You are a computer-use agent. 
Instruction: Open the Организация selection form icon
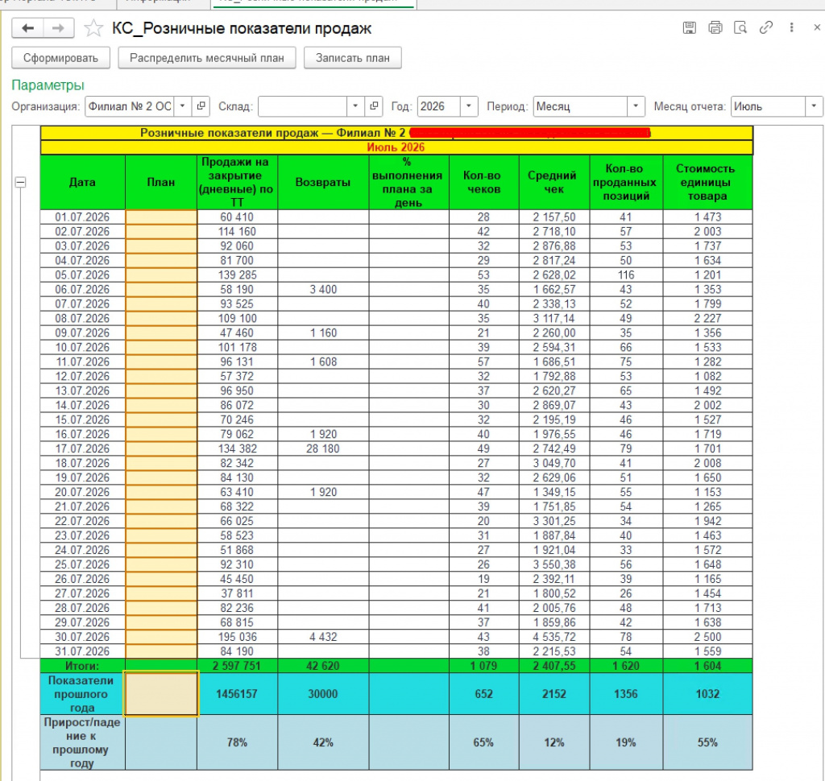pos(201,106)
